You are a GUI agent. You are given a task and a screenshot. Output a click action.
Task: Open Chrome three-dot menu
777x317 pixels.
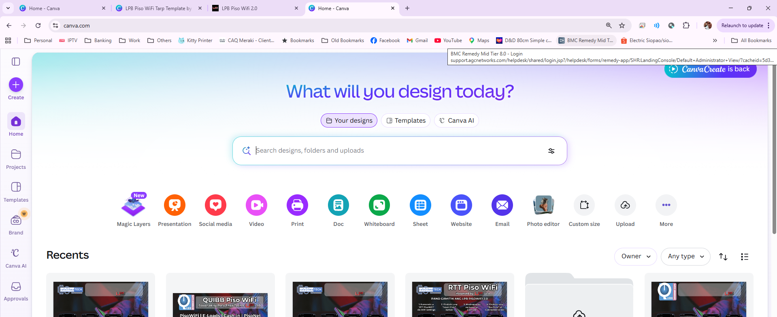coord(768,26)
